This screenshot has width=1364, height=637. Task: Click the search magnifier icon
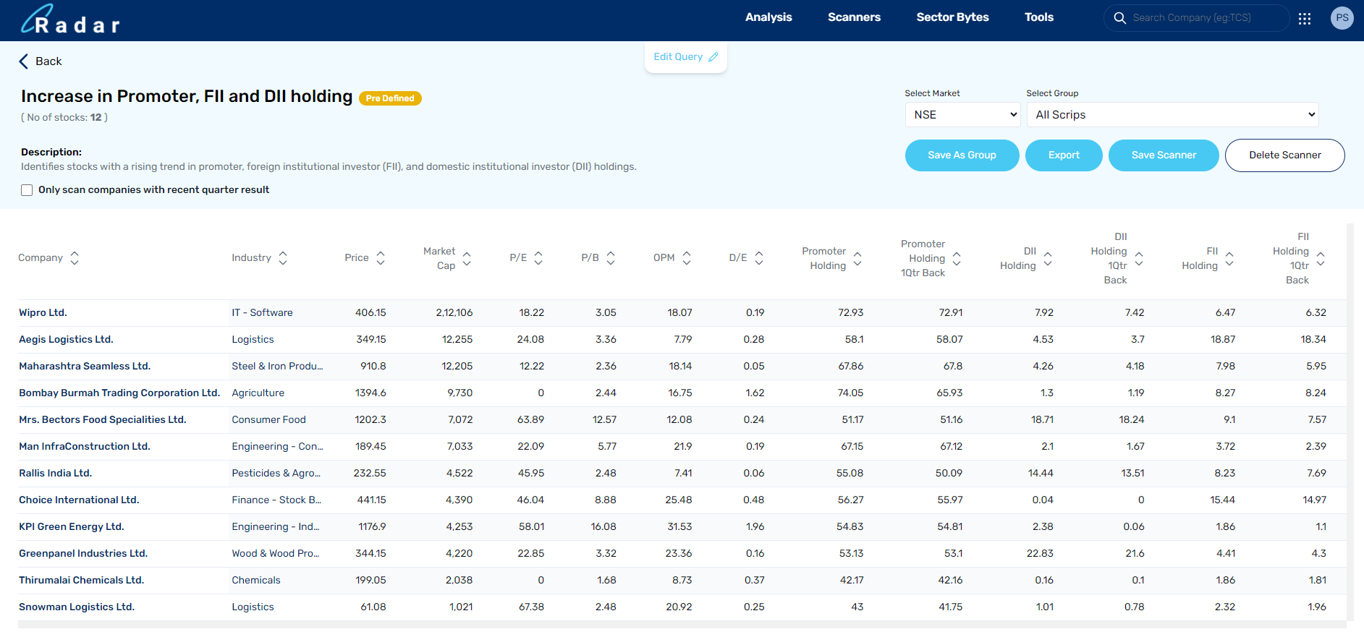pos(1119,18)
